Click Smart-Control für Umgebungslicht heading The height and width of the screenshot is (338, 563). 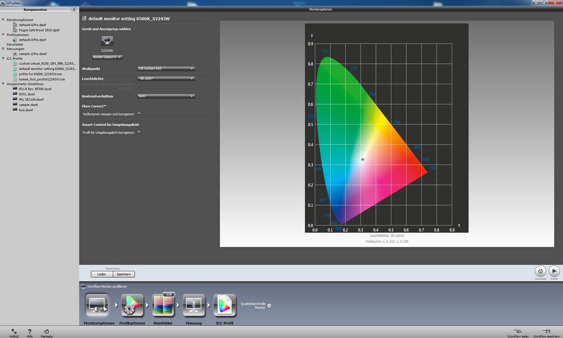pos(110,125)
